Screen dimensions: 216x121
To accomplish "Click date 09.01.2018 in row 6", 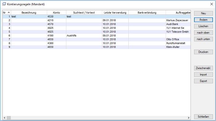I will [x=115, y=36].
